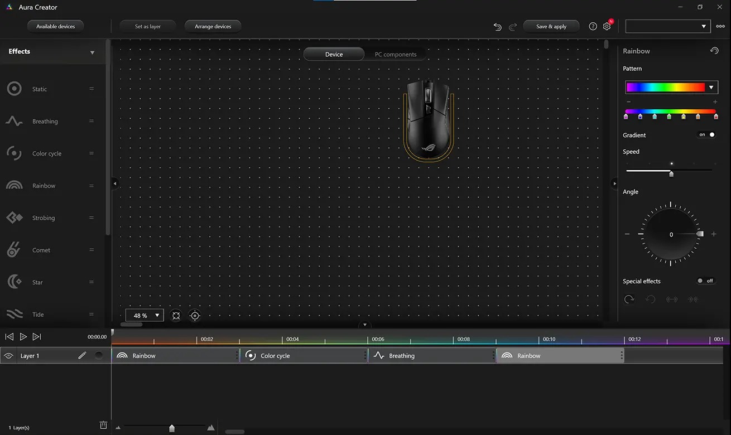This screenshot has width=731, height=435.
Task: Select inward arrows special effect icon
Action: point(693,299)
